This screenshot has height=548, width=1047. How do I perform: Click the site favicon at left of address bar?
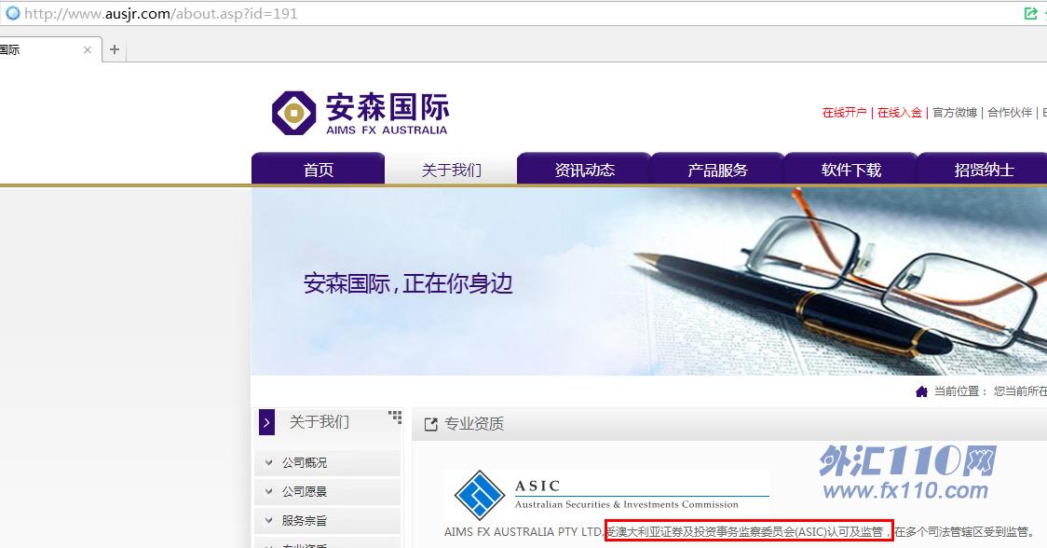point(12,13)
